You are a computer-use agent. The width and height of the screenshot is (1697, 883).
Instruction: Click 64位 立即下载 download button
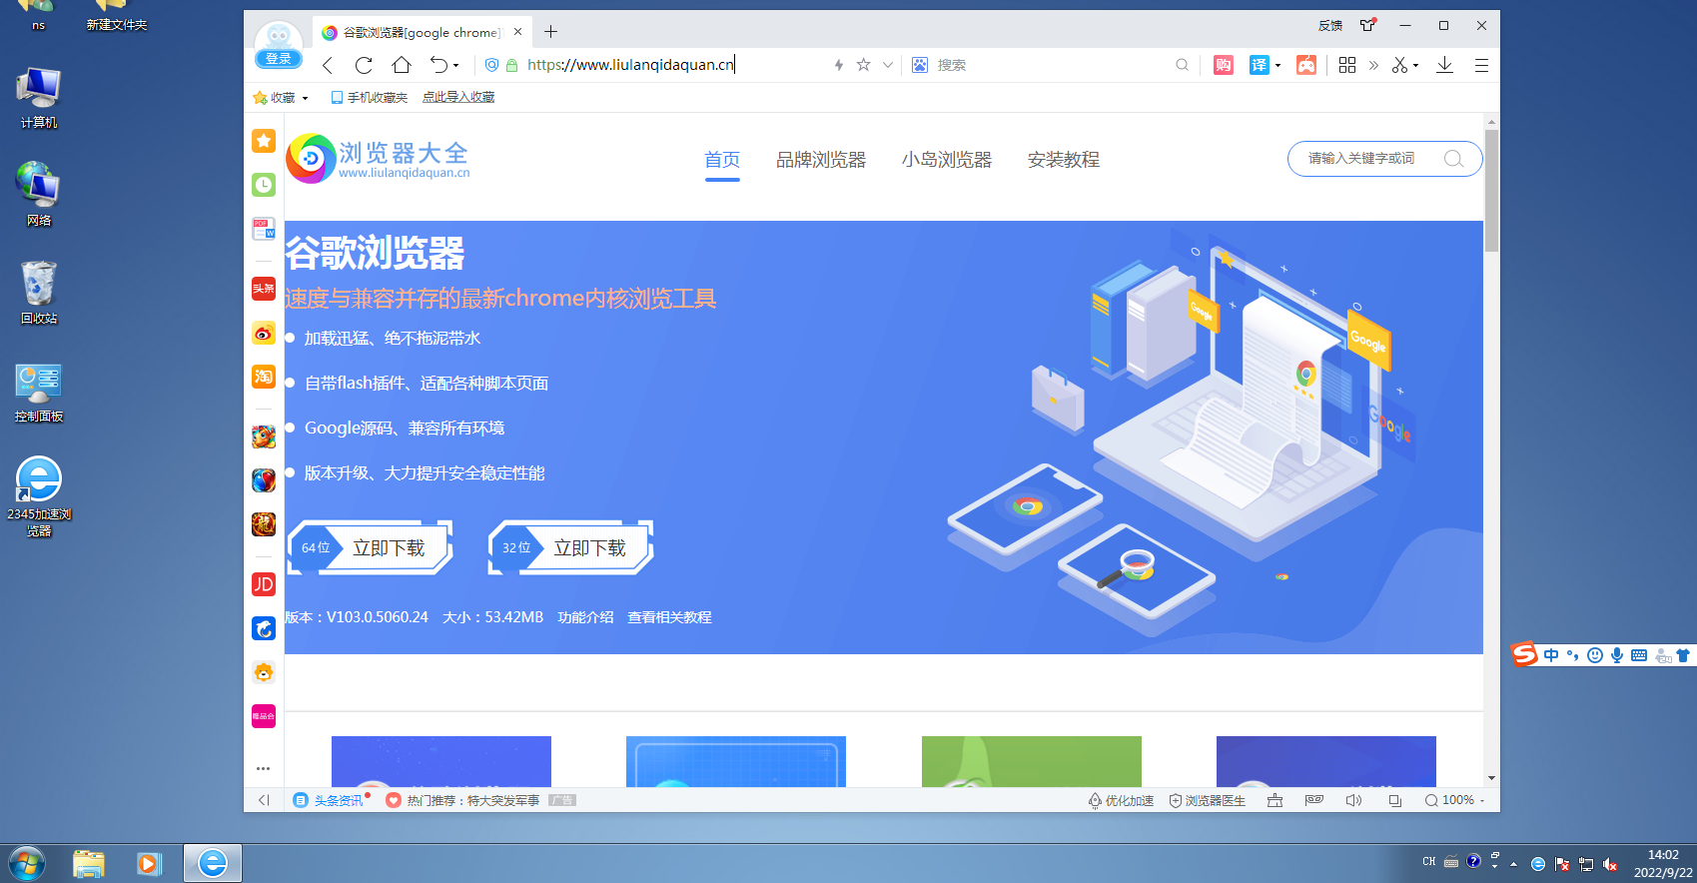[371, 547]
